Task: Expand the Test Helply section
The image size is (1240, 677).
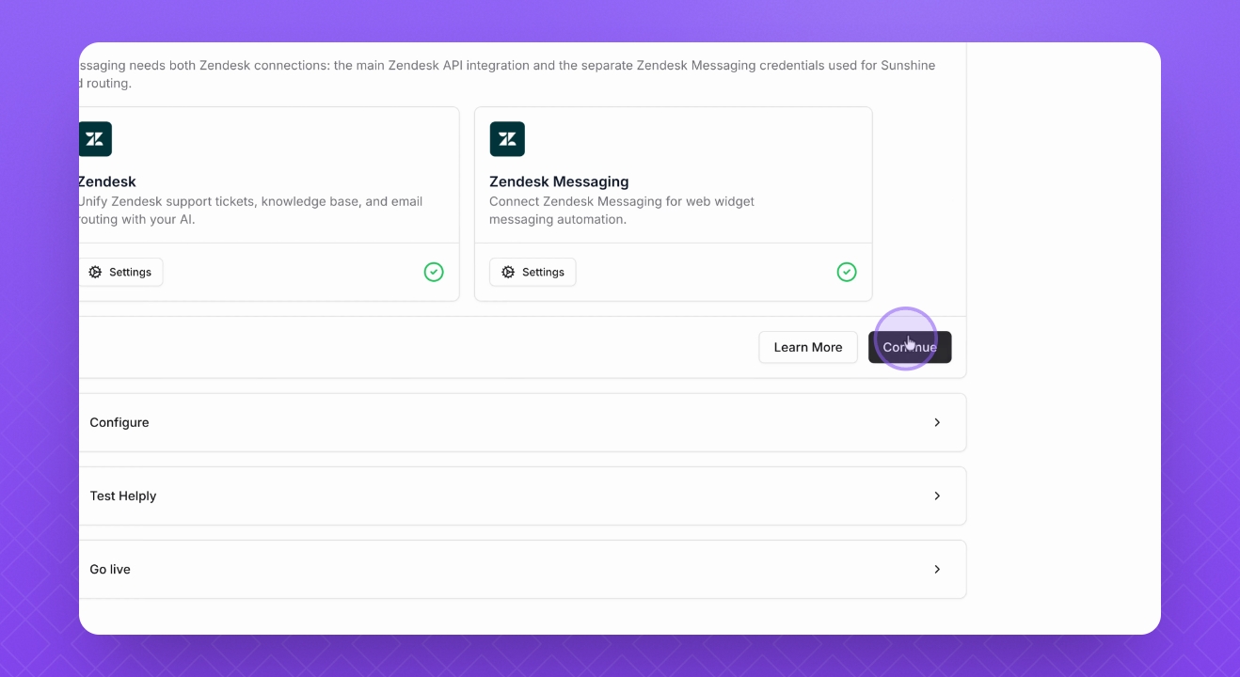Action: tap(522, 496)
